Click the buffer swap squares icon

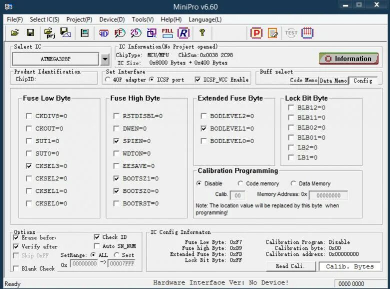[151, 33]
